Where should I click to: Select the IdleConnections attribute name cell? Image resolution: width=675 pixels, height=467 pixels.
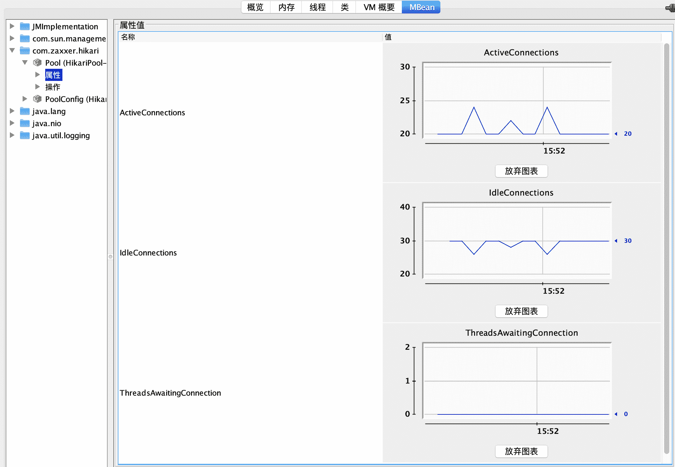tap(148, 253)
